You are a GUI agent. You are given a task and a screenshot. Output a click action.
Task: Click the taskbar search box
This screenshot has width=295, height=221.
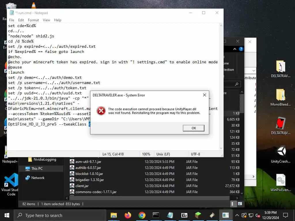point(60,215)
